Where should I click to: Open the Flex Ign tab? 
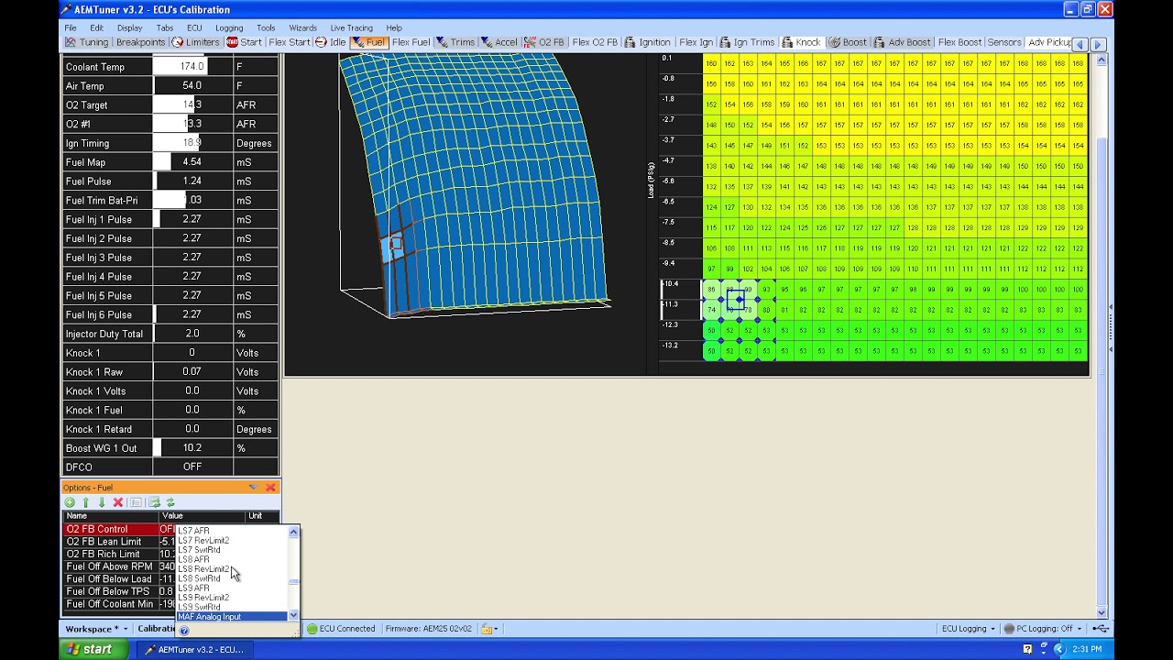696,42
